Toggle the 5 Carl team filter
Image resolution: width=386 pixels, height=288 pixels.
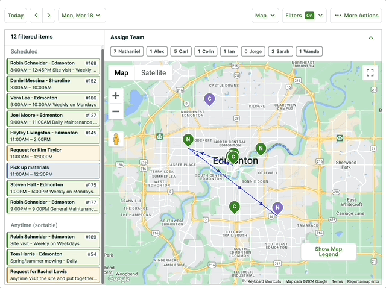181,52
